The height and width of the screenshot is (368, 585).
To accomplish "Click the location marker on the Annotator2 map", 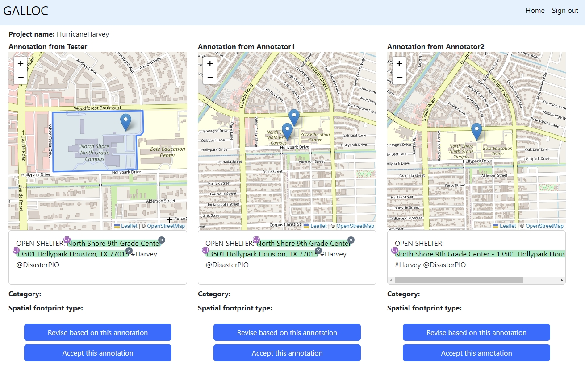I will (476, 131).
